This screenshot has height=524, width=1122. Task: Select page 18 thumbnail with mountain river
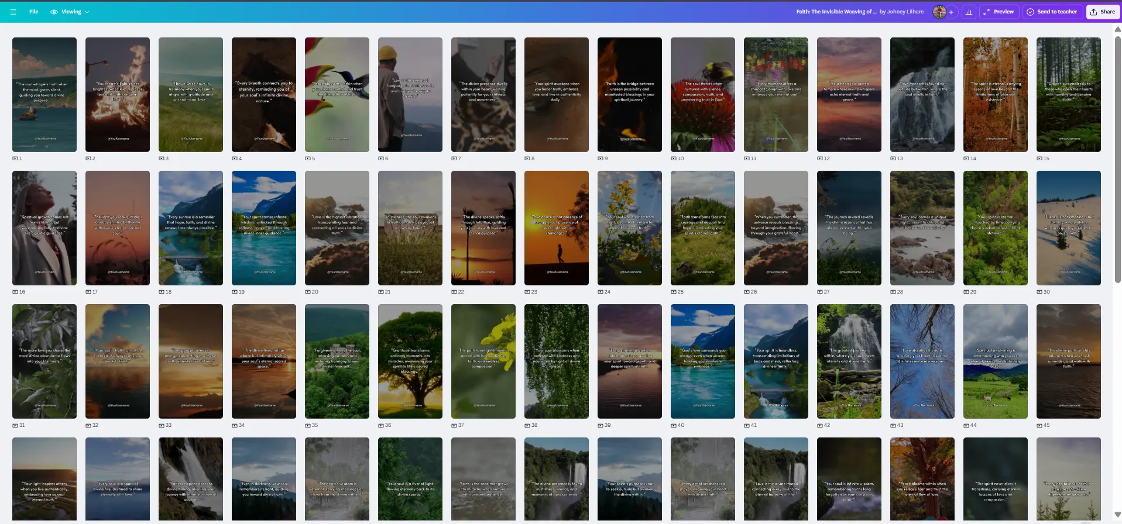coord(191,228)
